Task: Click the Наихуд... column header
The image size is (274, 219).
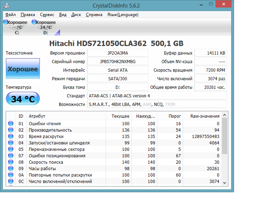Action: click(144, 116)
